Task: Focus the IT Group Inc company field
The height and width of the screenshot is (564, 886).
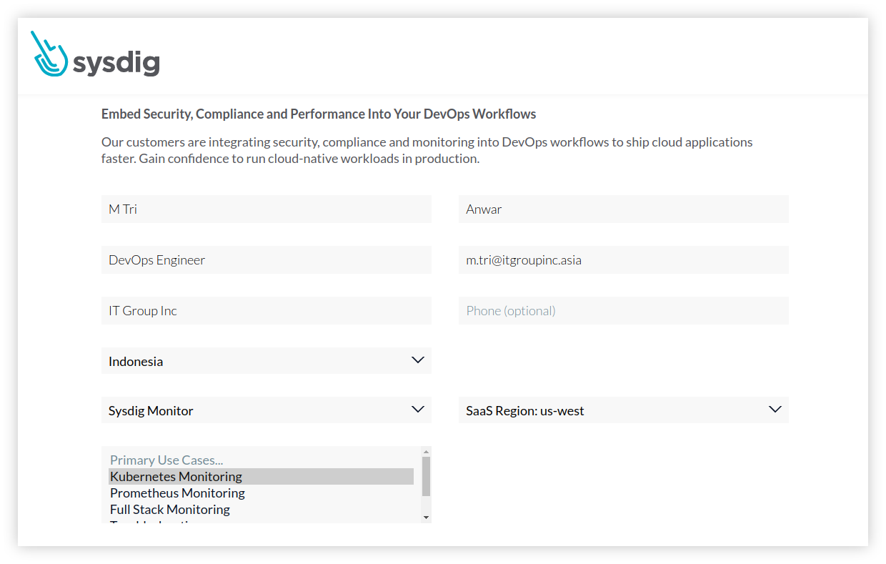Action: pos(266,311)
